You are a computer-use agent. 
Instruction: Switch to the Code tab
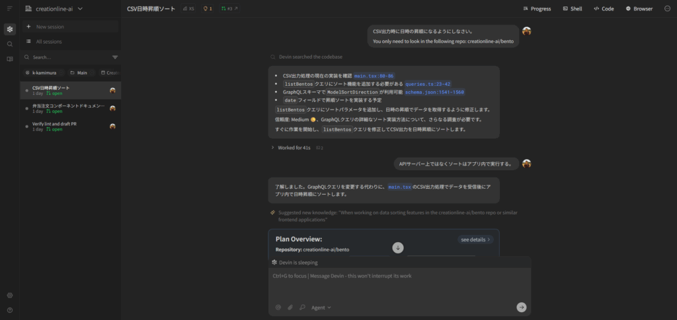604,9
